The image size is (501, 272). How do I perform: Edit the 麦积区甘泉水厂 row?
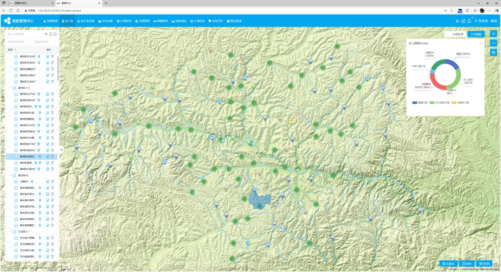[x=48, y=63]
